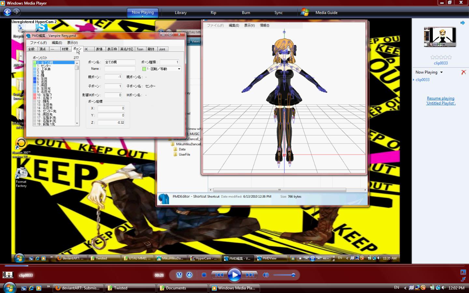Skip to the next track
The height and width of the screenshot is (293, 469).
coord(250,275)
